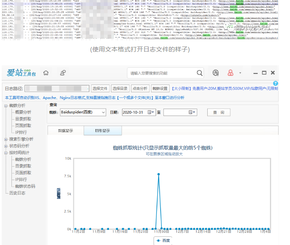Image resolution: width=290 pixels, height=245 pixels.
Task: Expand the 搜索引擎分析 tree node
Action: 6,139
